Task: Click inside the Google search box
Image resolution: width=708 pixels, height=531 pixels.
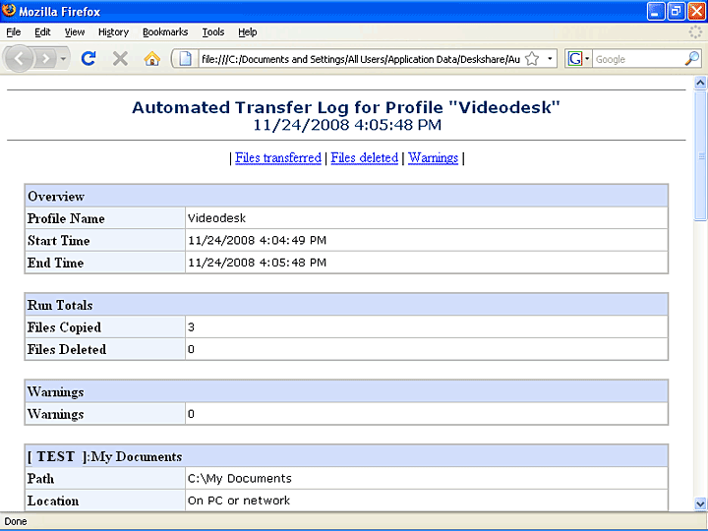Action: [x=637, y=59]
